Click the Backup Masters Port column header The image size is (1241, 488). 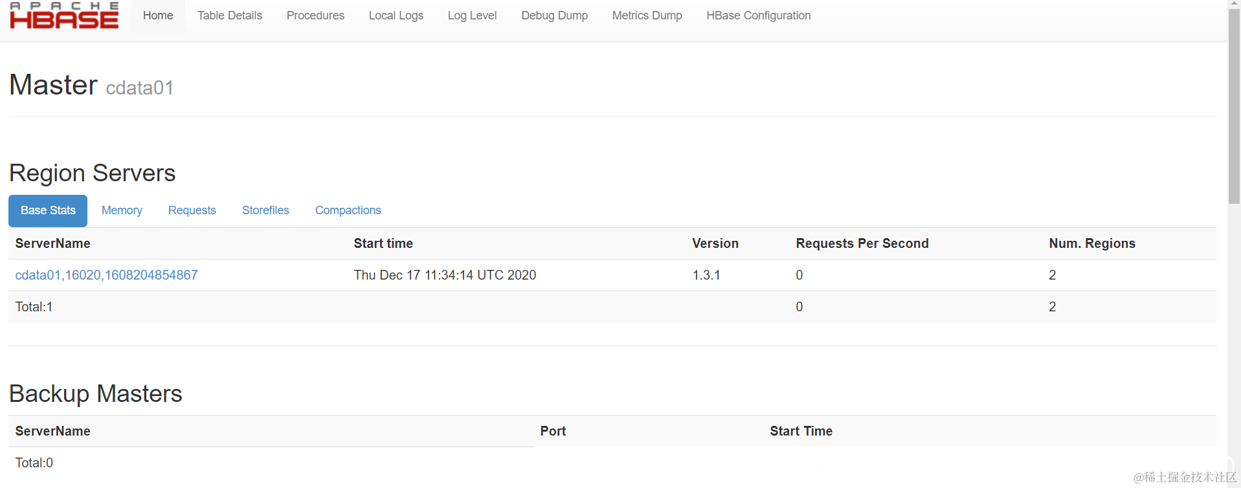(x=553, y=431)
